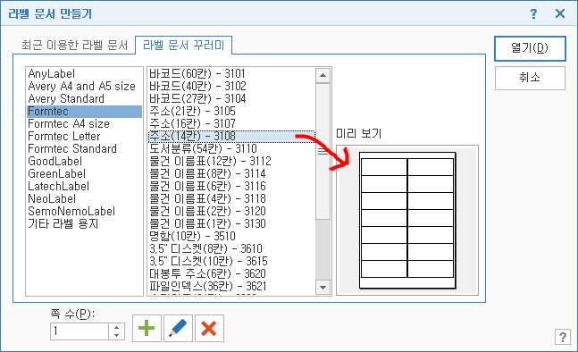Switch to 최근 이용한 라벨 문서 tab

coord(74,46)
